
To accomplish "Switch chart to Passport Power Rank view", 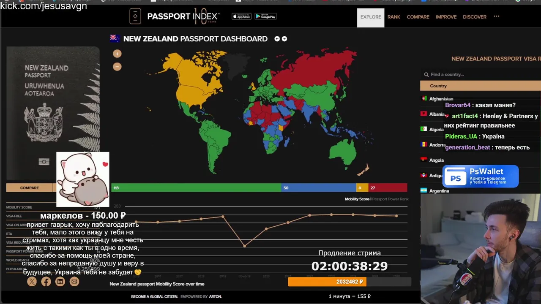I will click(x=391, y=199).
